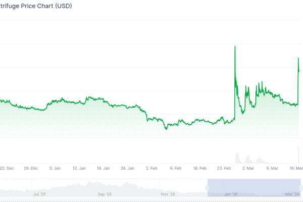This screenshot has height=202, width=303.
Task: Click the 16. Feb date label on the axis
Action: (199, 168)
